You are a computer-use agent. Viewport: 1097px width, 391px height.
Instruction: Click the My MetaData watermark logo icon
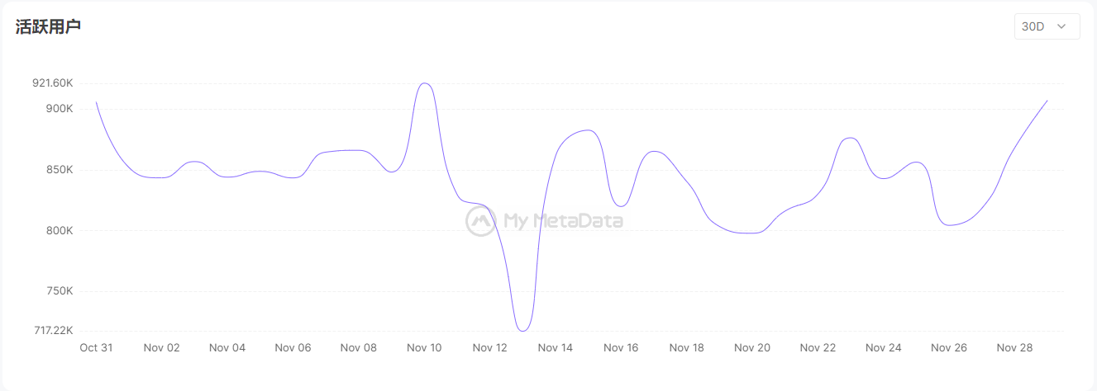click(x=480, y=220)
